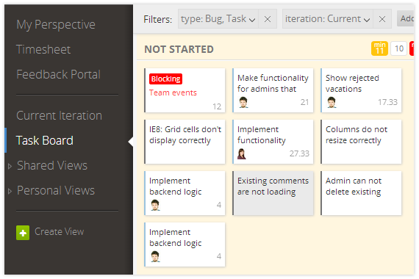This screenshot has height=279, width=419.
Task: Expand the Shared Views tree
Action: click(10, 167)
